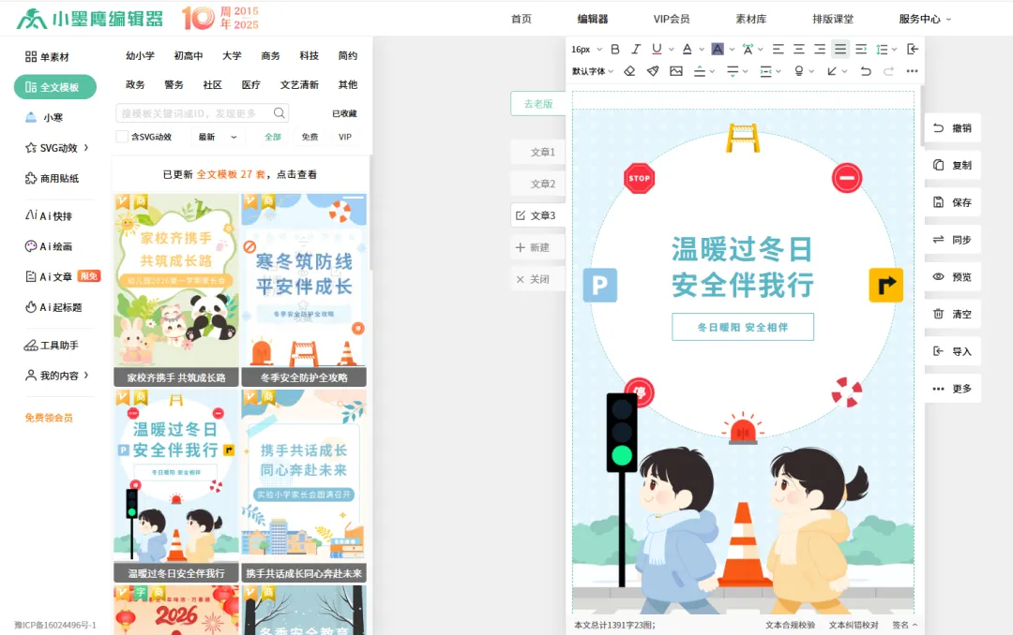
Task: Open 工具助手 in sidebar
Action: coord(52,345)
